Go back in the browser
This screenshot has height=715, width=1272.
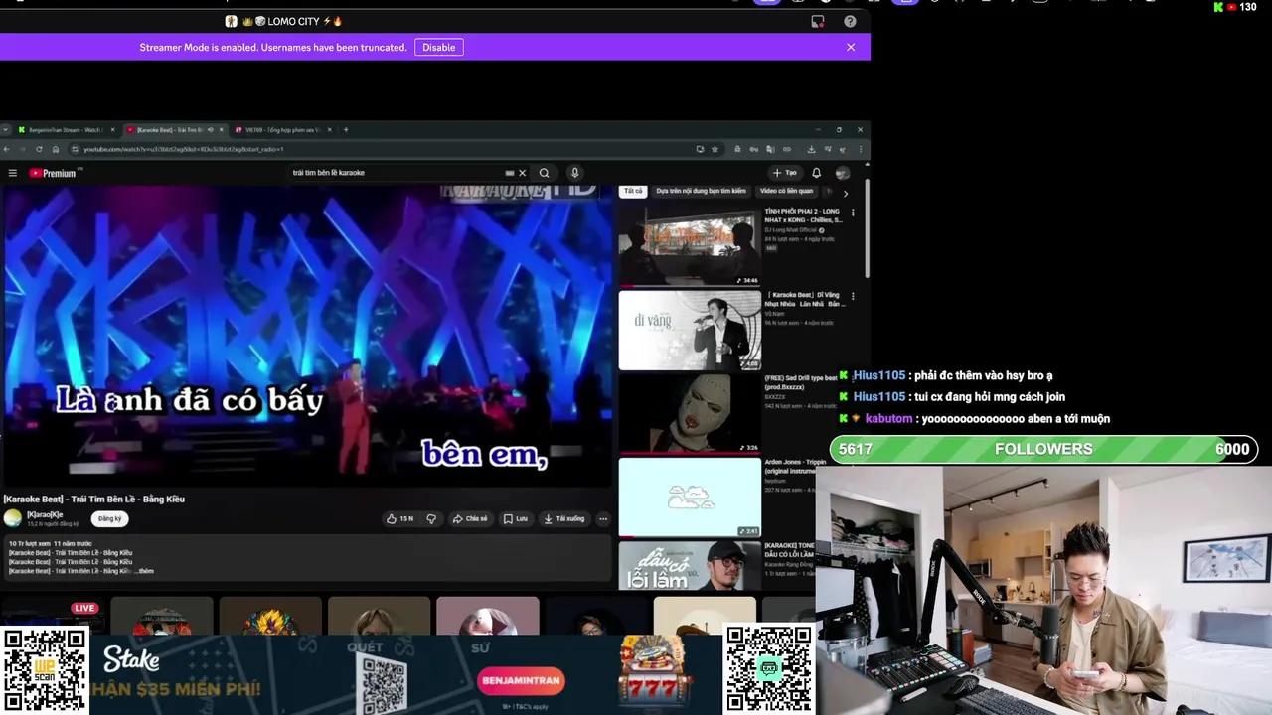[6, 149]
